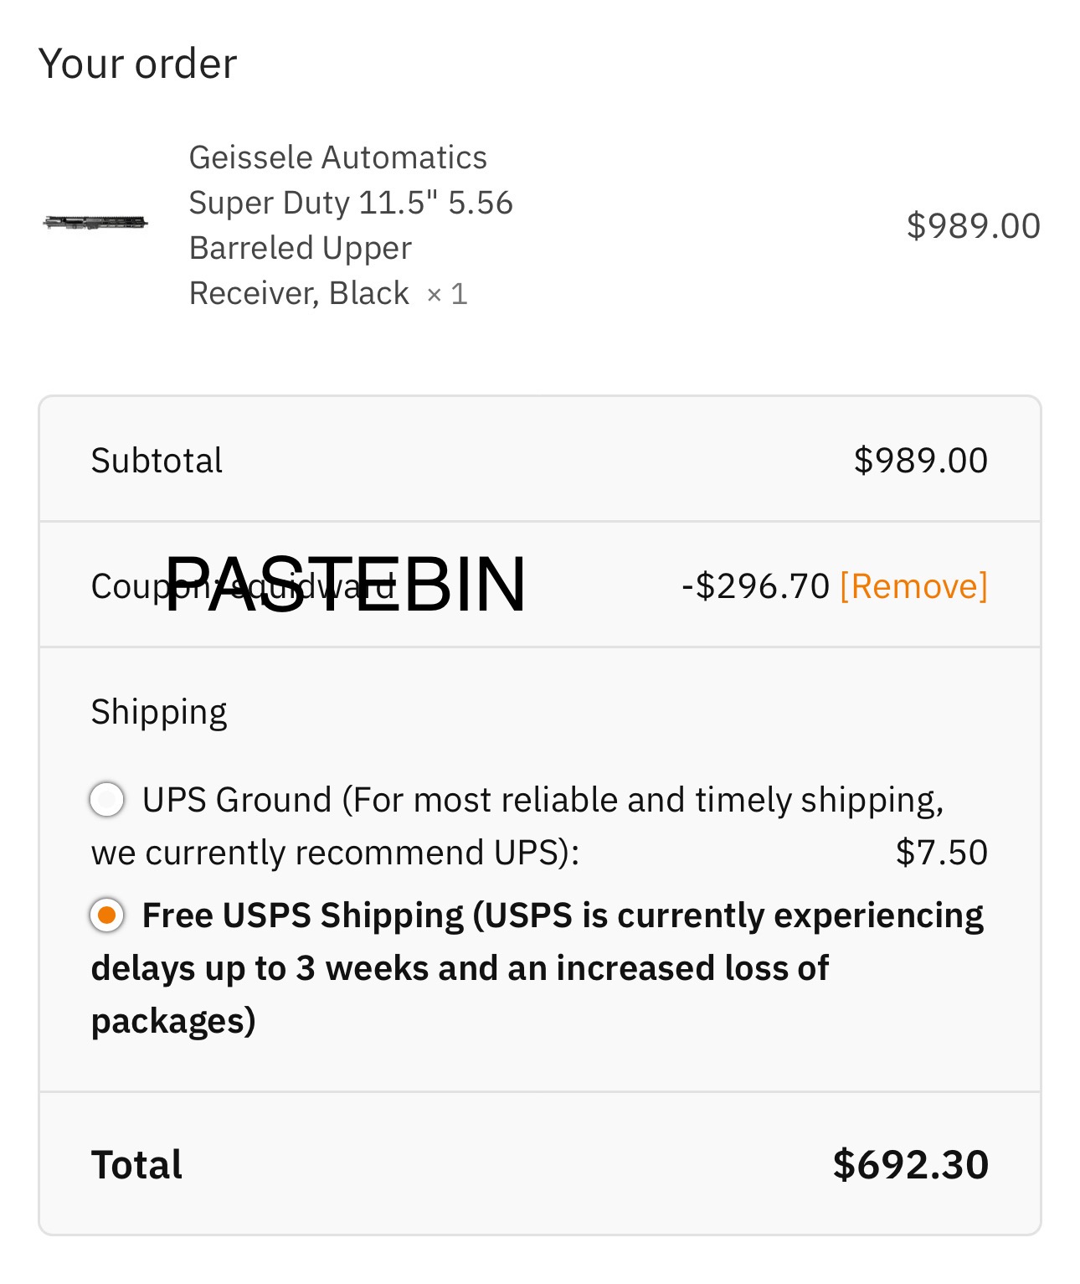The image size is (1080, 1284).
Task: Click the Geissele upper receiver product thumbnail
Action: pos(95,223)
